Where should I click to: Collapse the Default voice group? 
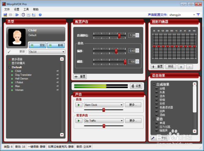tap(9, 67)
